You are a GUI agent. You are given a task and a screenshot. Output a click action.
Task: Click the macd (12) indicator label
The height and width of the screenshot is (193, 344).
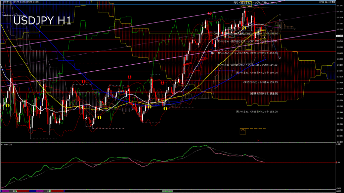[x=7, y=144]
